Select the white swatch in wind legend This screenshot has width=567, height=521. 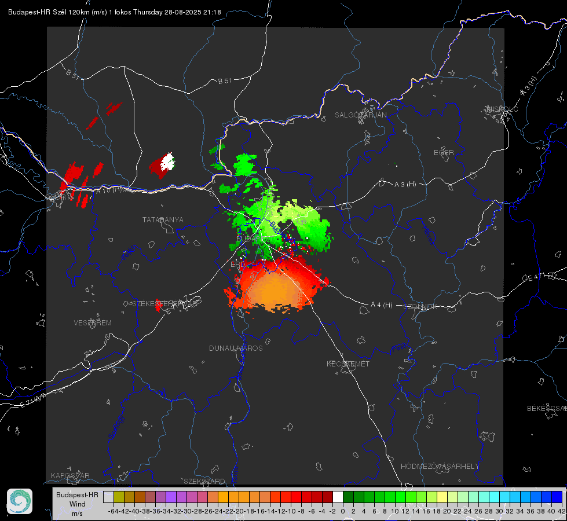coord(338,497)
